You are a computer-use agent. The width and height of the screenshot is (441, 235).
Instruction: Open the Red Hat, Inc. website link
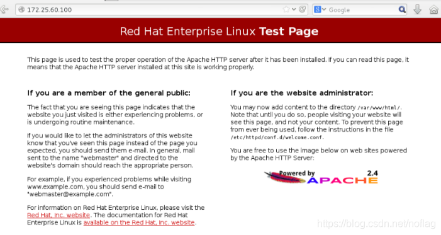click(x=59, y=215)
